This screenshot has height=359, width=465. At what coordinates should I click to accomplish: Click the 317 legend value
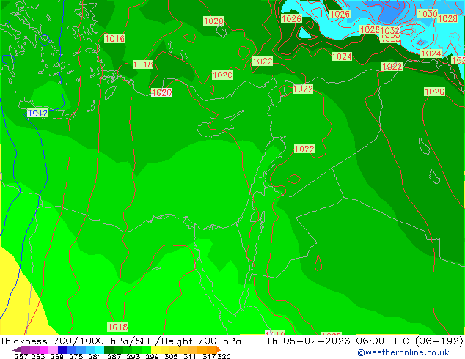tap(209, 356)
